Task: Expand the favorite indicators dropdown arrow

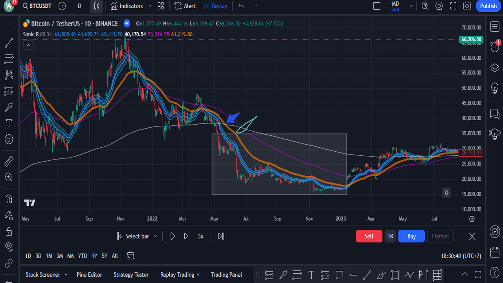Action: [150, 6]
